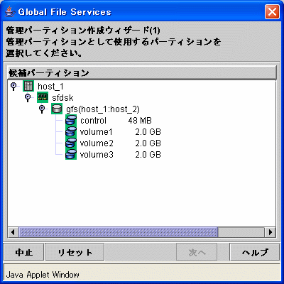Click the volume3 partition icon
The height and width of the screenshot is (284, 284).
(71, 154)
